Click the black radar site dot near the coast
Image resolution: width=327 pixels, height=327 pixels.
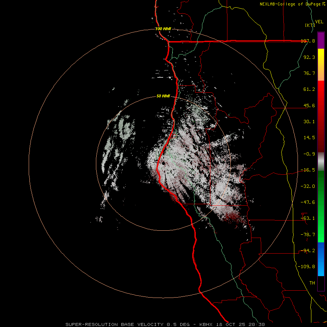tap(163, 163)
